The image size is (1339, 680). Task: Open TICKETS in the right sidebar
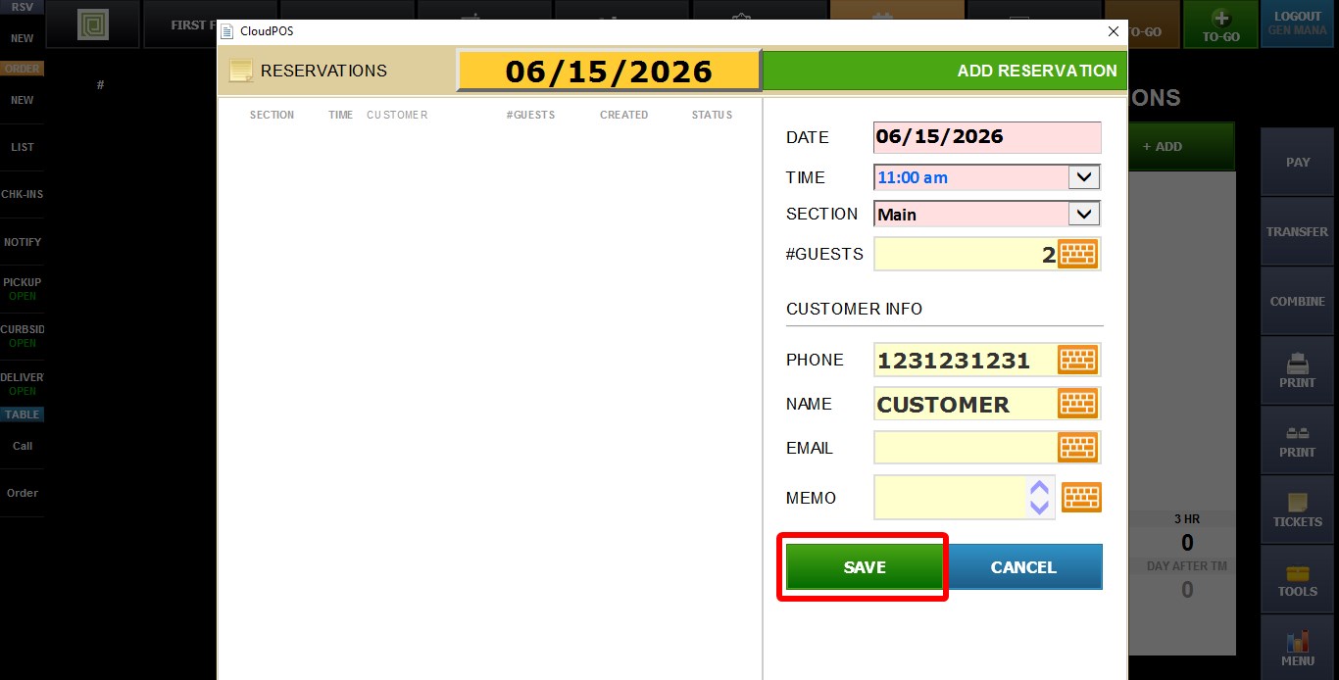(1297, 510)
